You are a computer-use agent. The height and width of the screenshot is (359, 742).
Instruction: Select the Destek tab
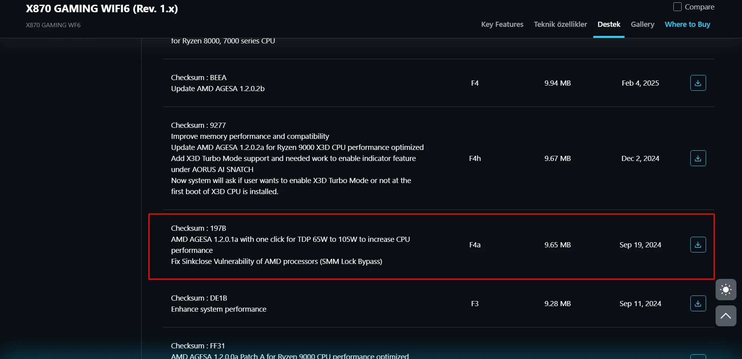(x=609, y=24)
